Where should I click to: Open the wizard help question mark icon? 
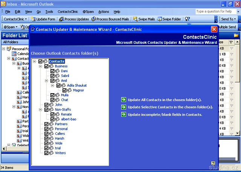(213, 163)
